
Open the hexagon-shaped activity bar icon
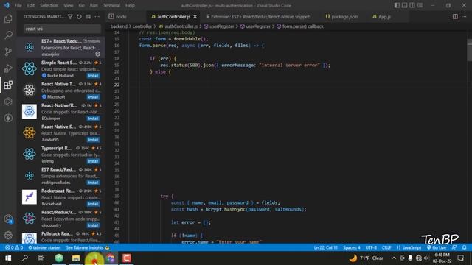8,102
